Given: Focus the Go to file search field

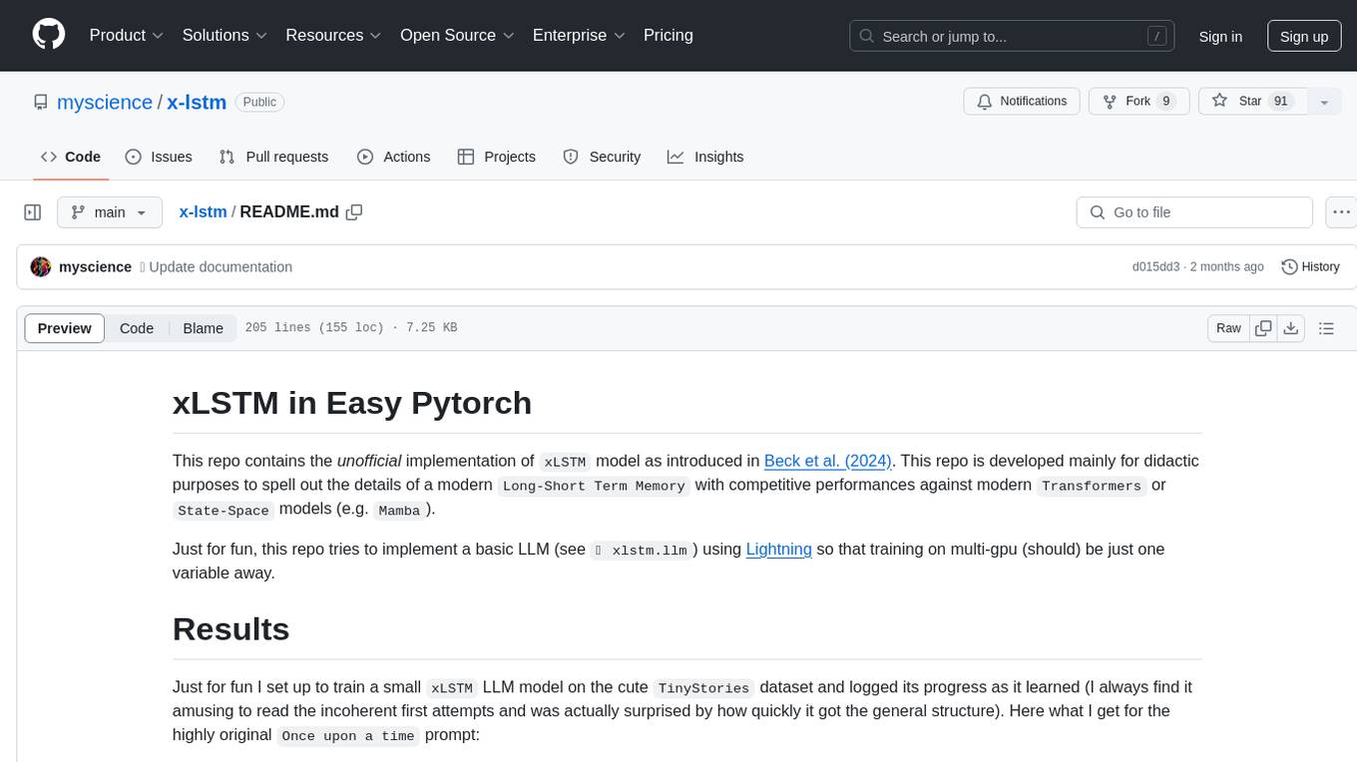Looking at the screenshot, I should click(1194, 212).
